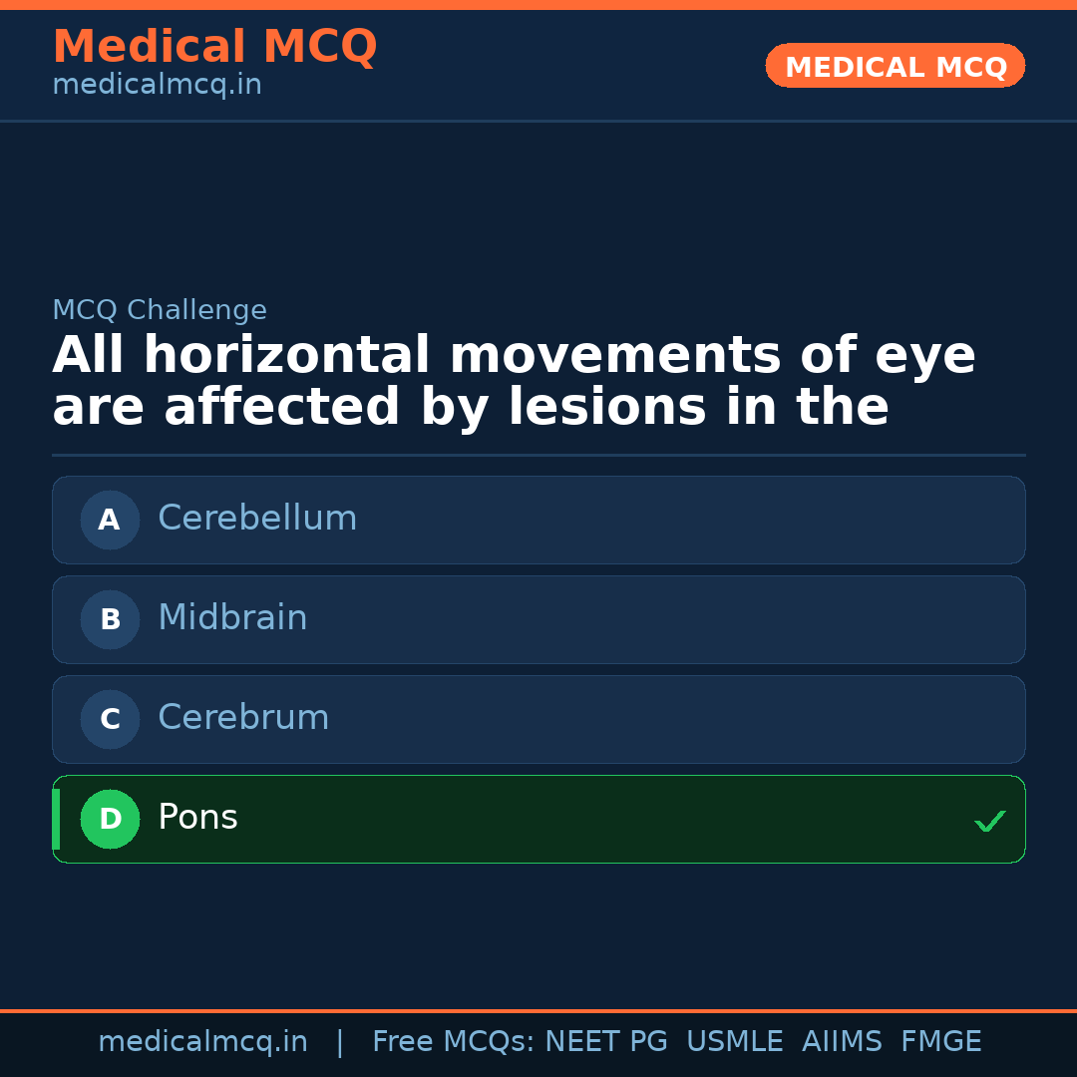
Task: Click the circular A badge icon
Action: (x=110, y=520)
